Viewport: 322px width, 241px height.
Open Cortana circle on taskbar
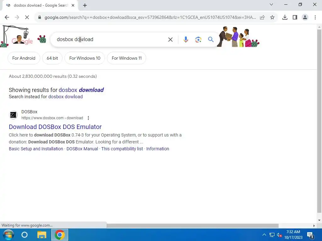(x=25, y=235)
